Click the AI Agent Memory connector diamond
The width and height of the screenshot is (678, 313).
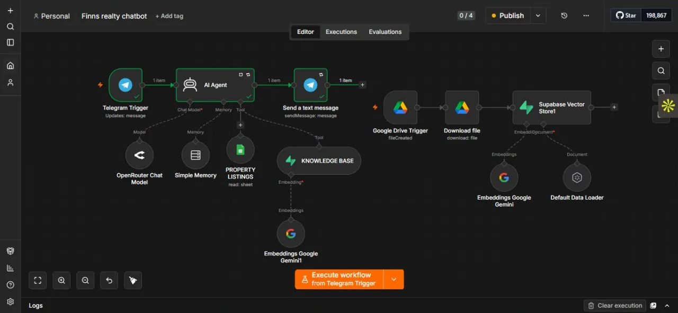coord(224,102)
